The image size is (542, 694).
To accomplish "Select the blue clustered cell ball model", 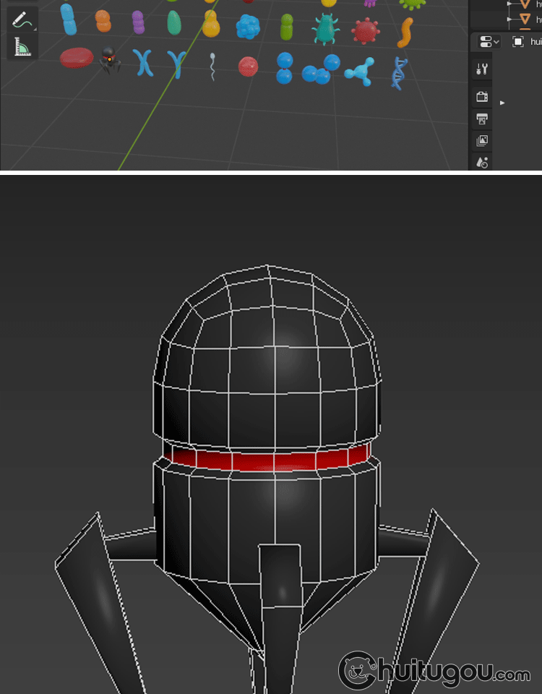I will 248,27.
